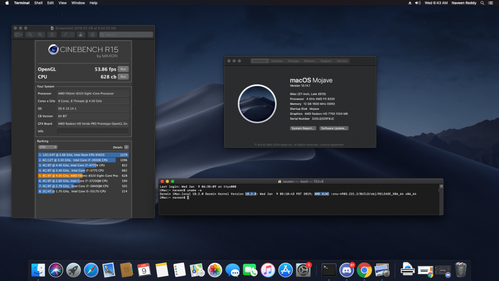
Task: Open Contacts from the Dock
Action: (126, 270)
